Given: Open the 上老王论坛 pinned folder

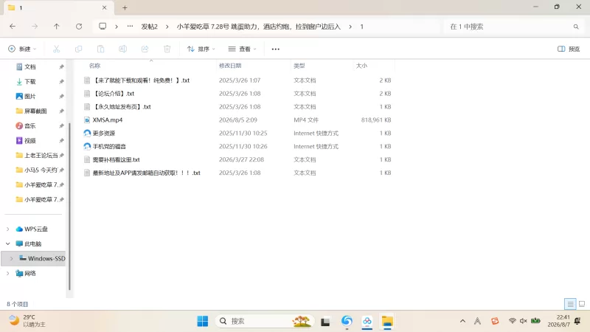Looking at the screenshot, I should (41, 155).
